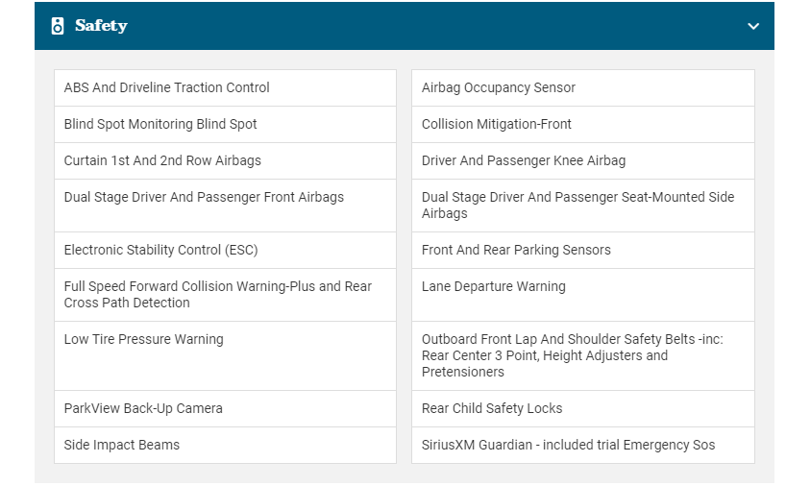This screenshot has width=786, height=486.
Task: Select Full Speed Forward Collision Warning-Plus
Action: pyautogui.click(x=218, y=294)
